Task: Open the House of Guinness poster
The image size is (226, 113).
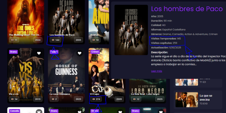Action: click(x=66, y=75)
